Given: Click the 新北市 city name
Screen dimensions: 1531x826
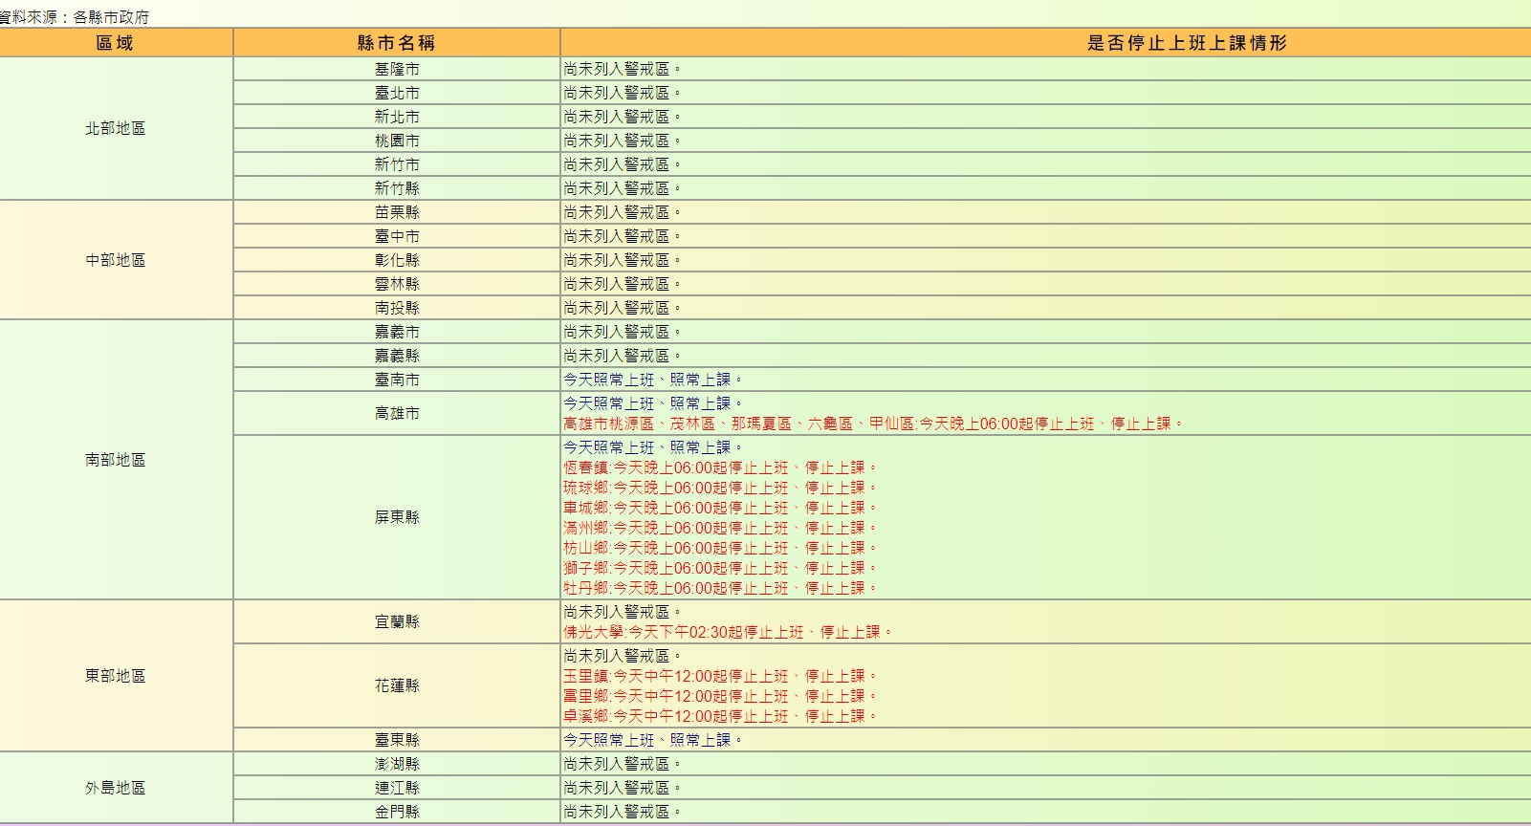Looking at the screenshot, I should tap(397, 117).
